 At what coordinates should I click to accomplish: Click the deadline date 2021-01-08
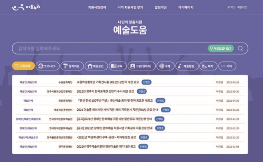pos(233,147)
